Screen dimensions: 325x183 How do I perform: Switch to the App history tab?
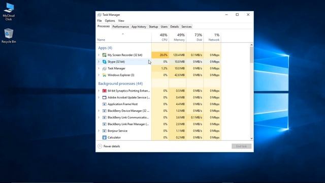click(139, 27)
